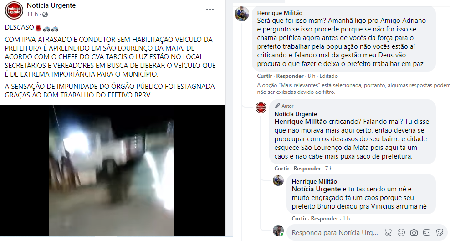Click the Henrique Militão mention in reply

[301, 122]
